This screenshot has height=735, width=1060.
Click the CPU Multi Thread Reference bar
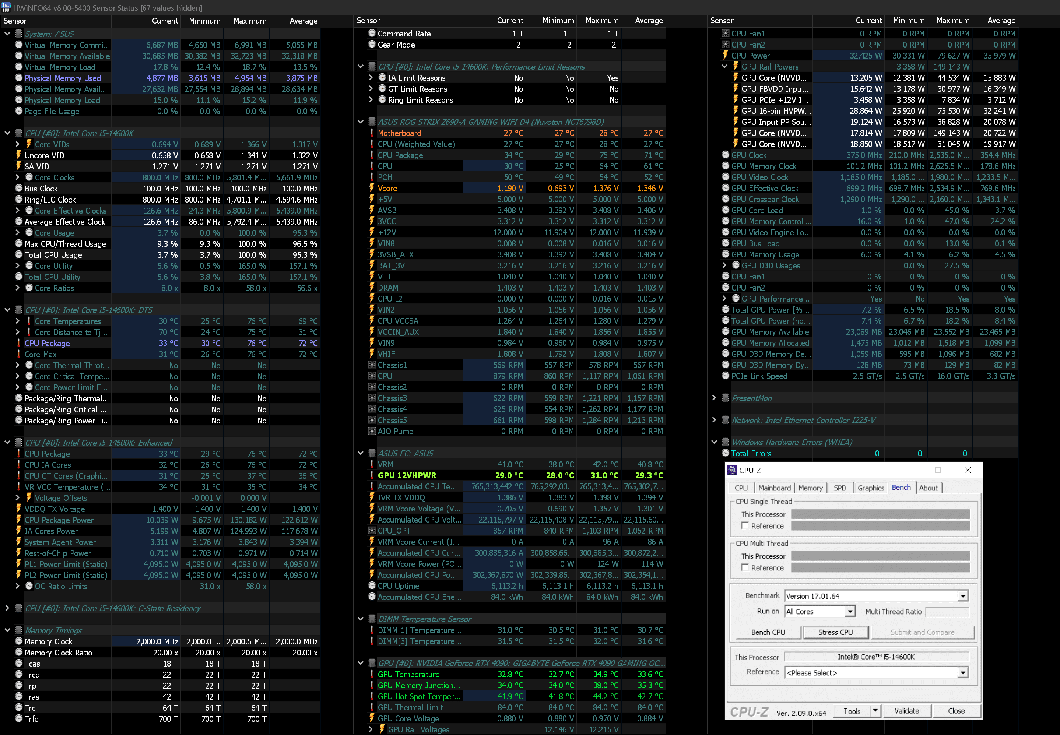click(880, 567)
